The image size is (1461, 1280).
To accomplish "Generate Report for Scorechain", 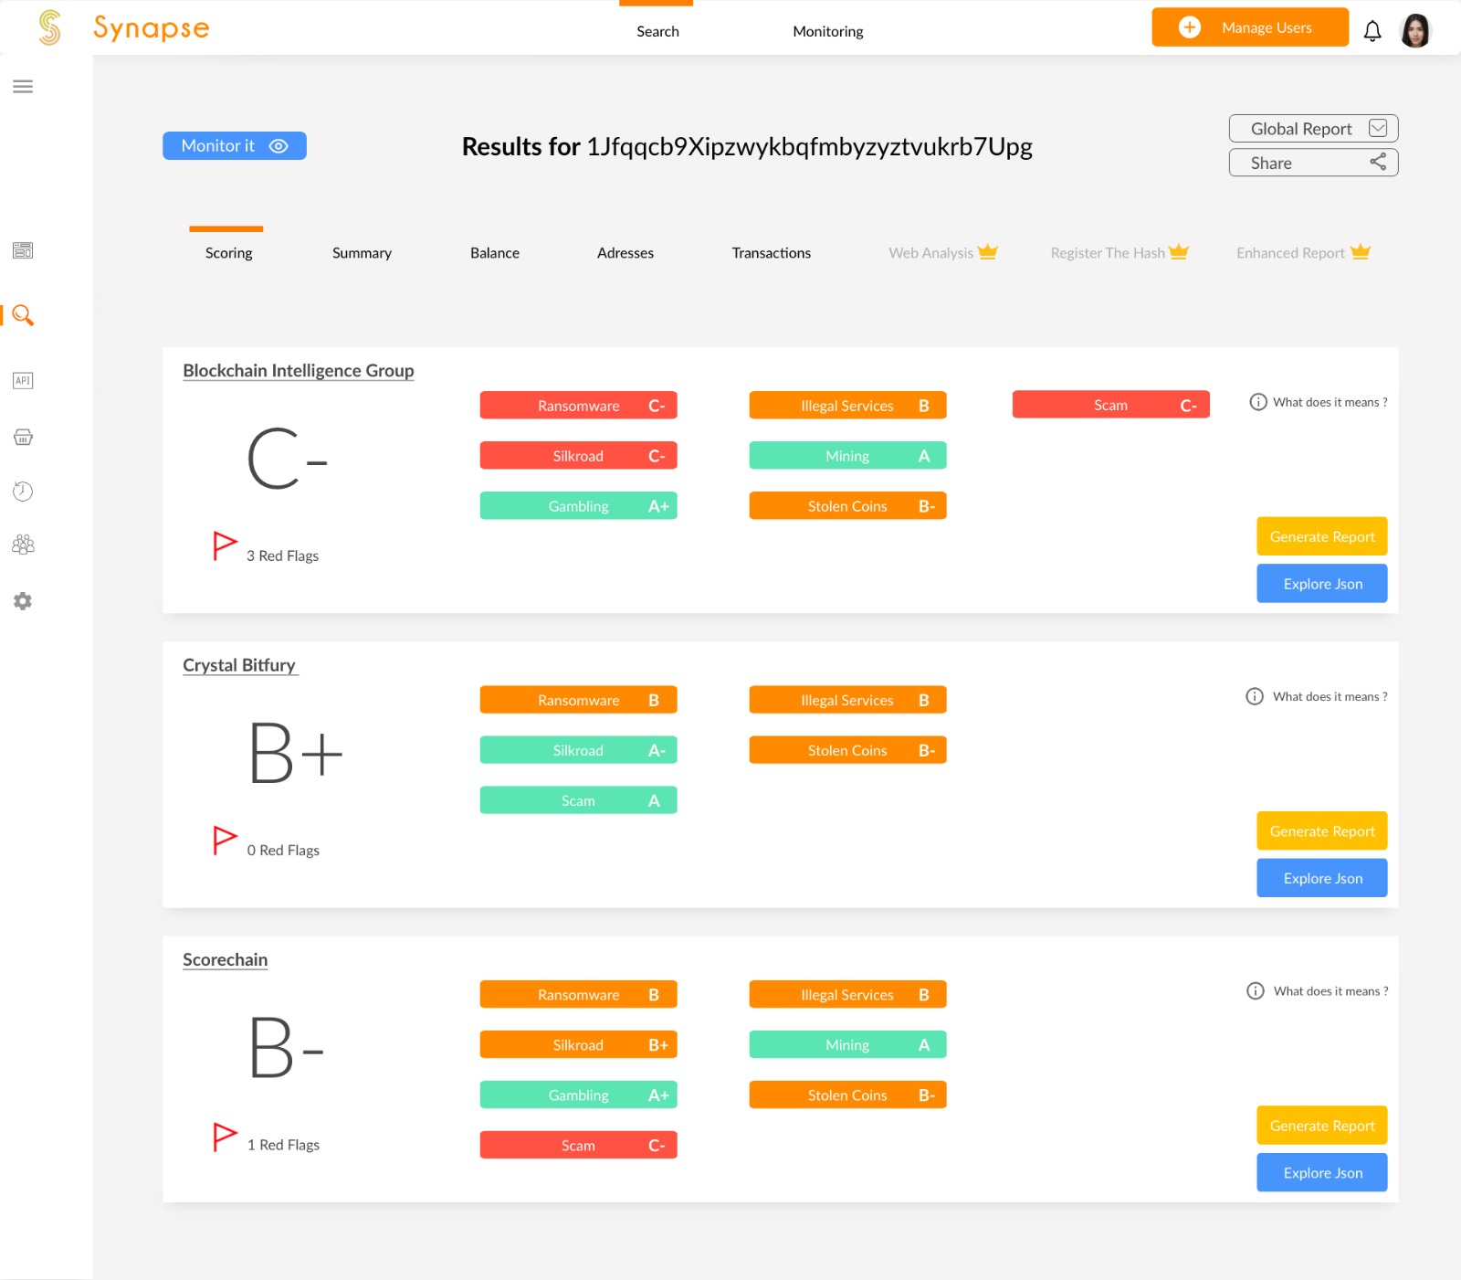I will click(1322, 1126).
